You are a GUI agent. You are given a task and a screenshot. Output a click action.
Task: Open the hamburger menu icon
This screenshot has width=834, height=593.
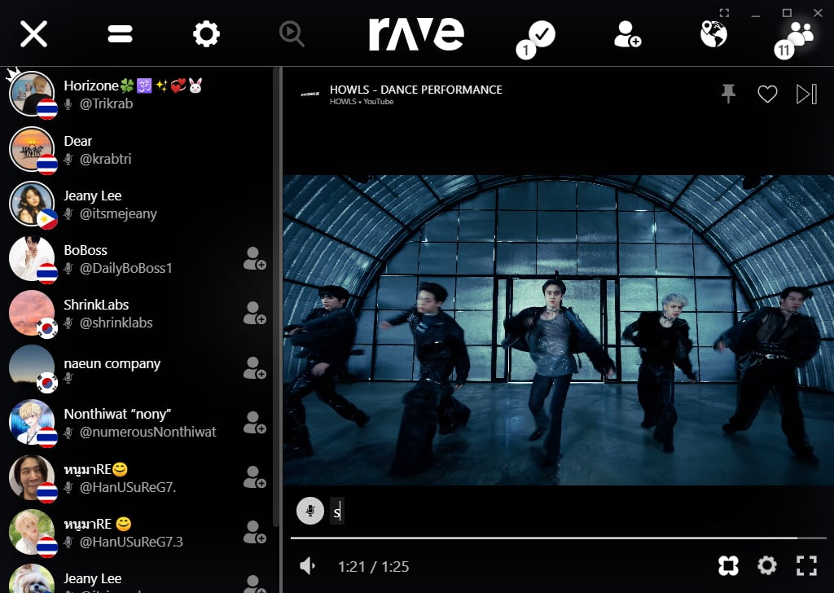point(121,34)
